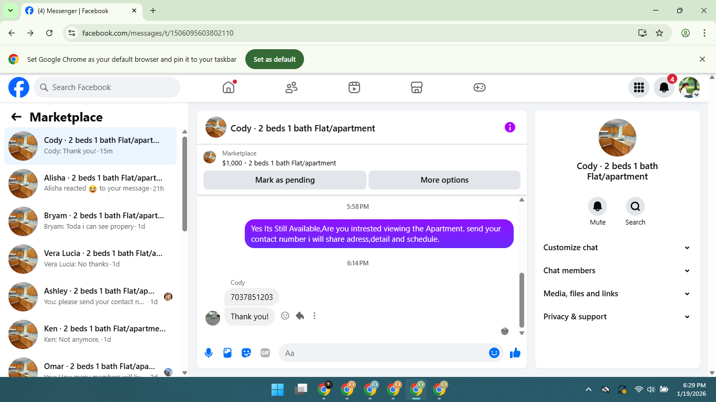
Task: Install app icon in address bar
Action: 643,33
